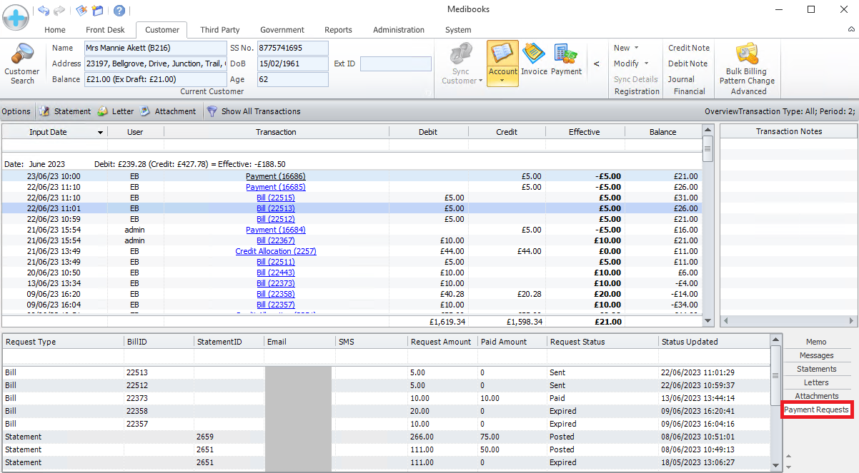Image resolution: width=859 pixels, height=473 pixels.
Task: Open Bulk Billing Pattern Change tool
Action: pos(748,54)
